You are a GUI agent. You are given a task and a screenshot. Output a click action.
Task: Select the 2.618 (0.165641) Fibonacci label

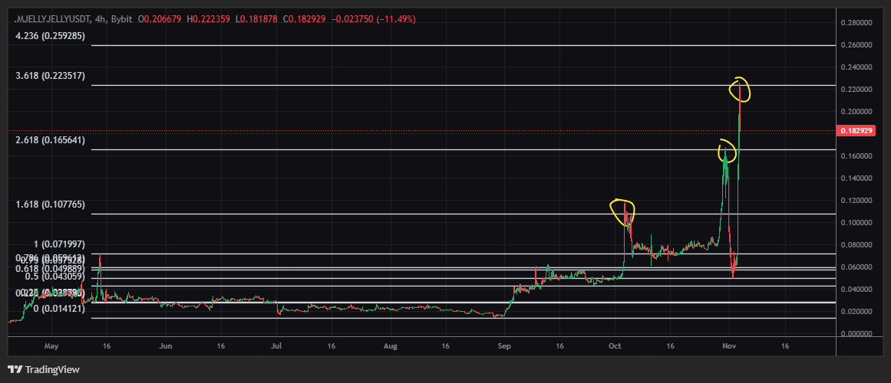50,140
